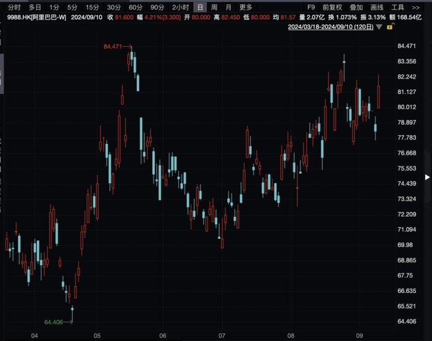Open the 前复权 price adjustment option
This screenshot has width=432, height=341.
(x=332, y=7)
